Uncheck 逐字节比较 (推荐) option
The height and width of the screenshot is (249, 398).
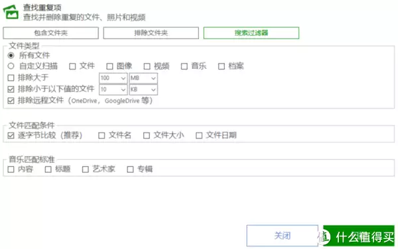pyautogui.click(x=11, y=136)
